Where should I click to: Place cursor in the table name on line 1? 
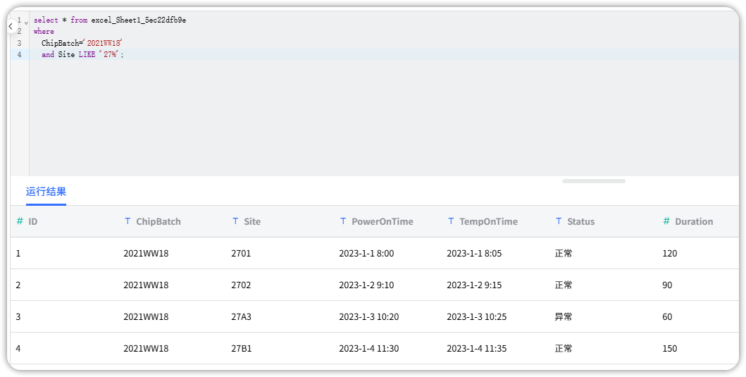click(138, 20)
